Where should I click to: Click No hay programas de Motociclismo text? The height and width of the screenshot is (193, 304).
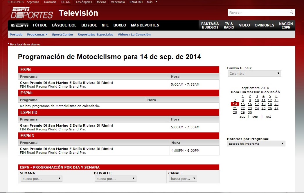click(60, 106)
